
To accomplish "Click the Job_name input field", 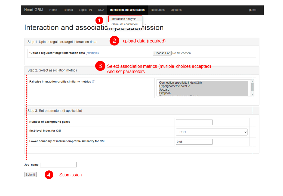I will [58, 165].
